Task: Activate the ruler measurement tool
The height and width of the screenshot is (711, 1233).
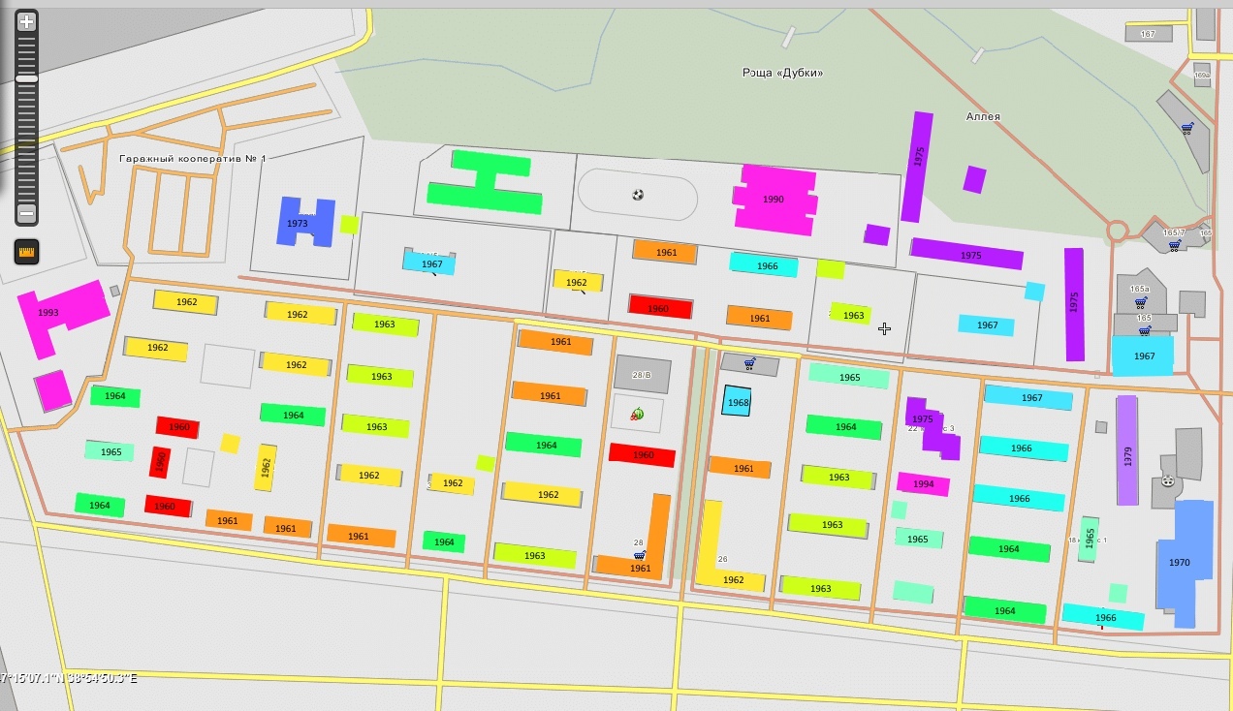Action: coord(26,252)
